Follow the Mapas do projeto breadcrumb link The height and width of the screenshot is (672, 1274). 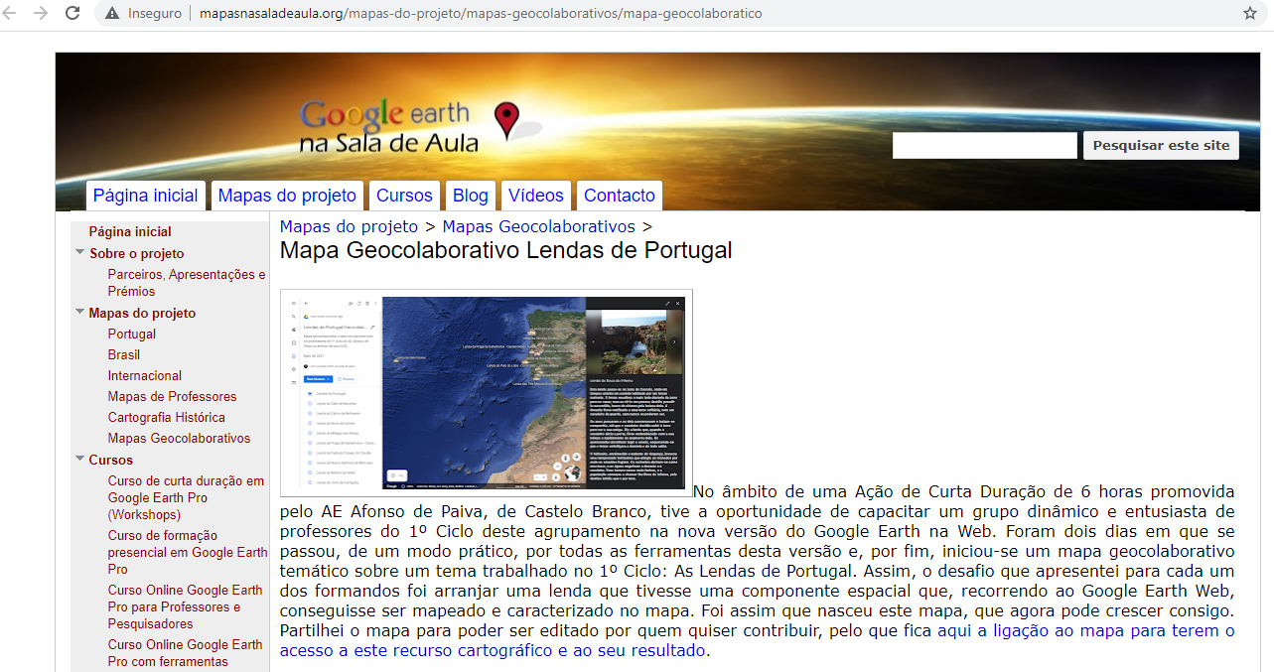[x=349, y=226]
